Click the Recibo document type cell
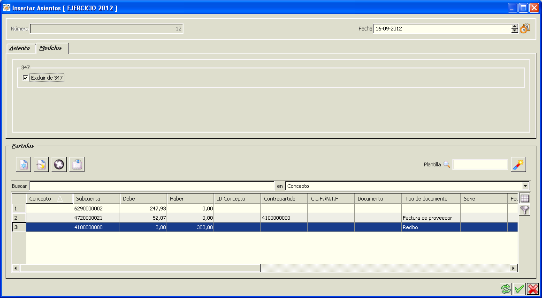Screen dimensions: 542x298 tap(431, 227)
